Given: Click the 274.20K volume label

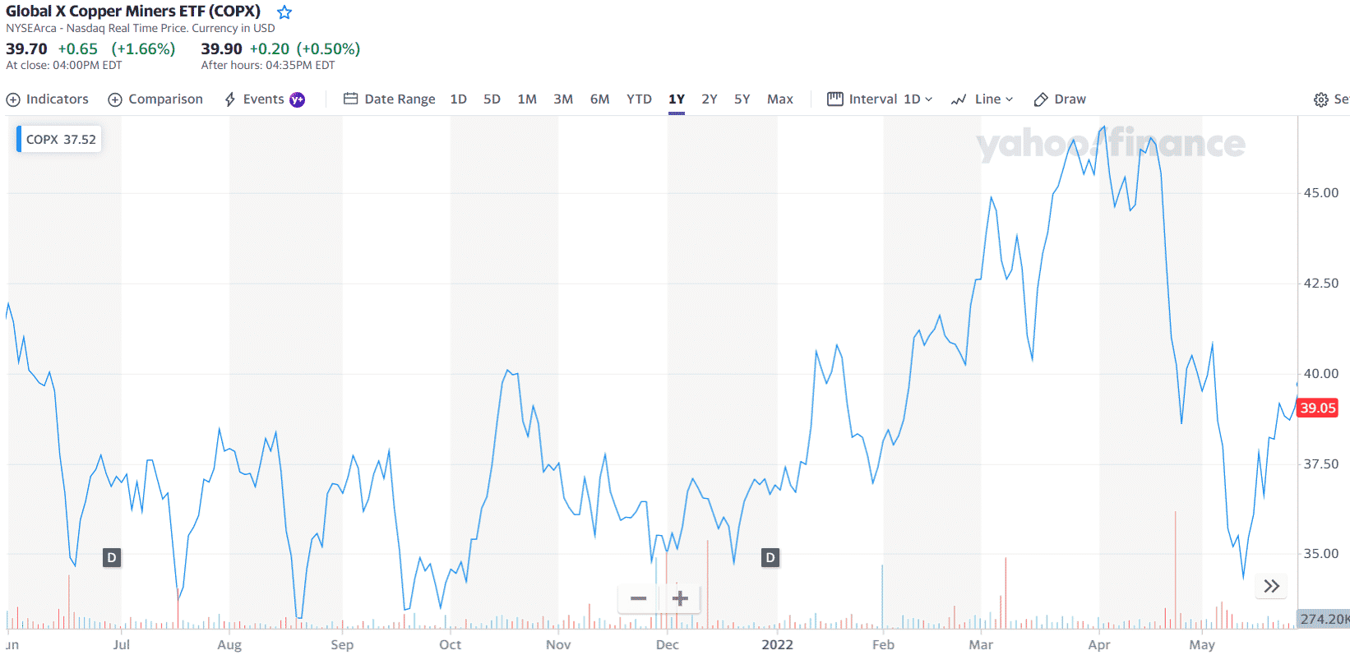Looking at the screenshot, I should click(x=1324, y=619).
